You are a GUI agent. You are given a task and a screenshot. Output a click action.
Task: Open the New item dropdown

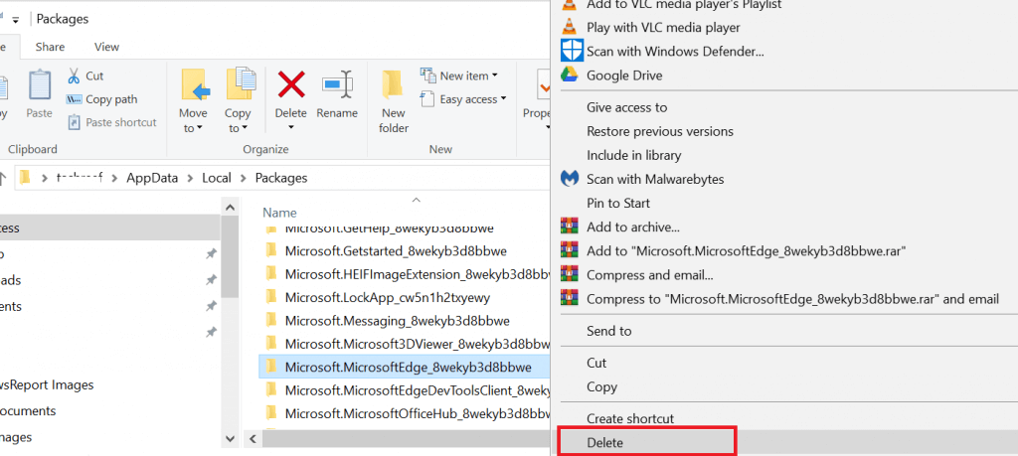click(459, 76)
